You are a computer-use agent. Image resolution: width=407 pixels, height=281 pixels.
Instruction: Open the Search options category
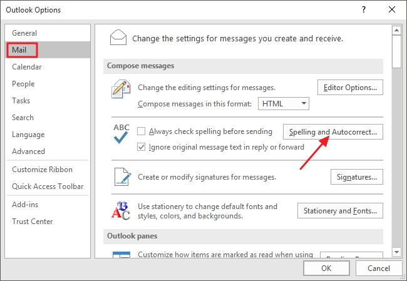click(x=48, y=117)
